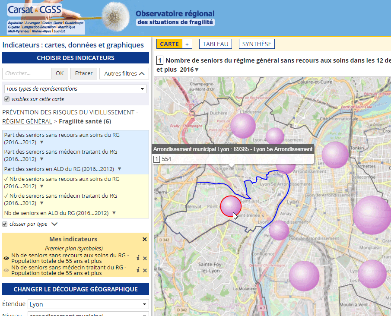The image size is (391, 316).
Task: Open the 'CHOISIR DES INDICATEURS' section
Action: pyautogui.click(x=76, y=58)
